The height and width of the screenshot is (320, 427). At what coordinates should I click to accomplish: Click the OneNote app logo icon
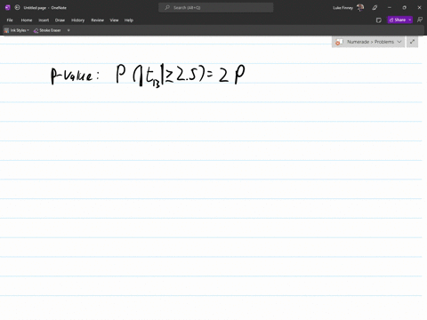point(8,8)
